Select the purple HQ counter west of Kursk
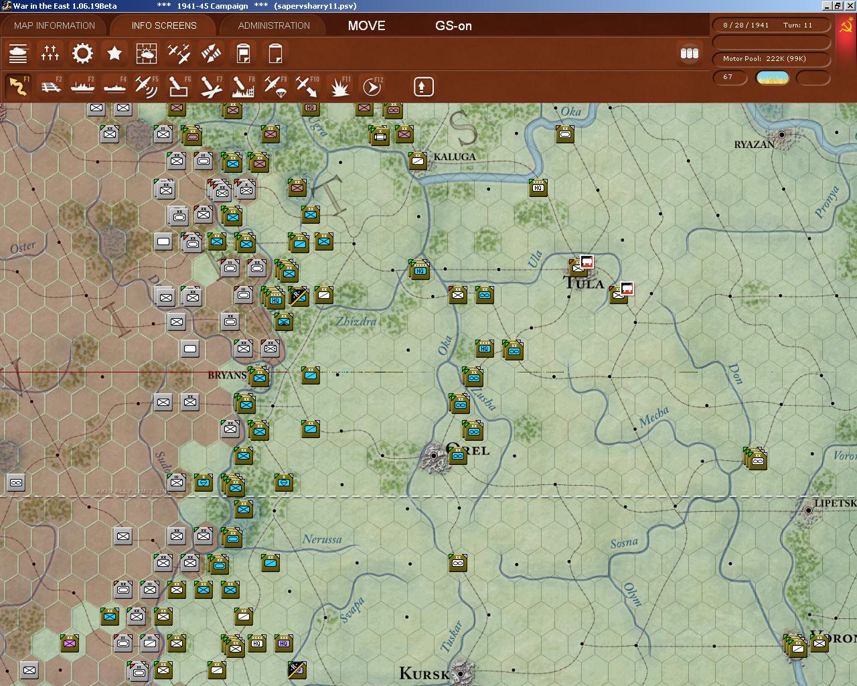Image resolution: width=857 pixels, height=686 pixels. coord(284,643)
